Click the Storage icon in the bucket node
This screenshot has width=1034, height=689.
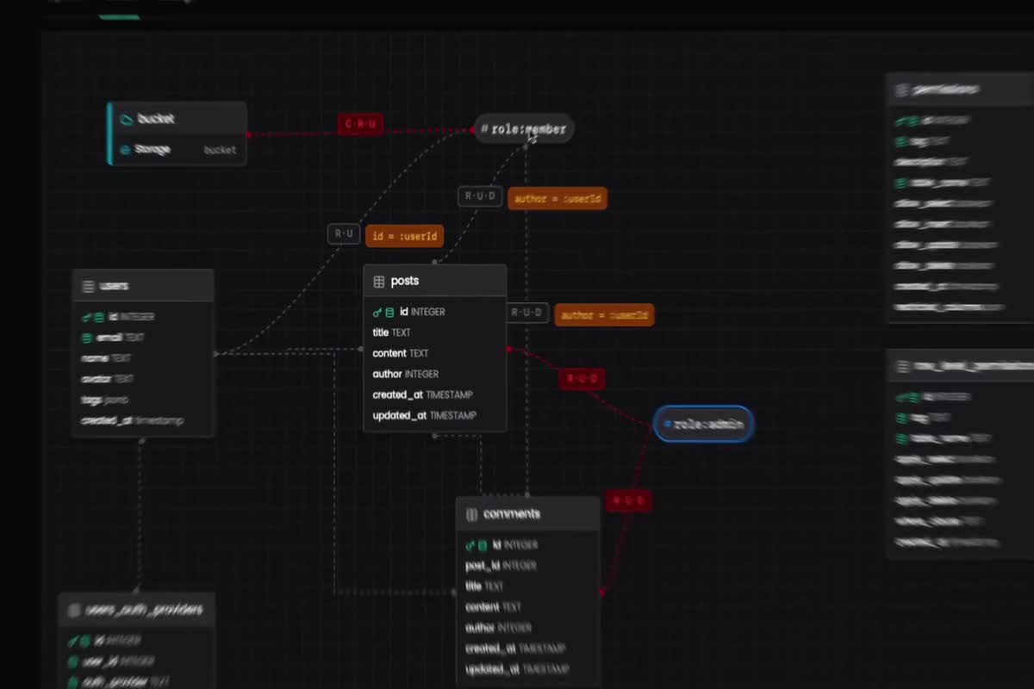click(126, 150)
